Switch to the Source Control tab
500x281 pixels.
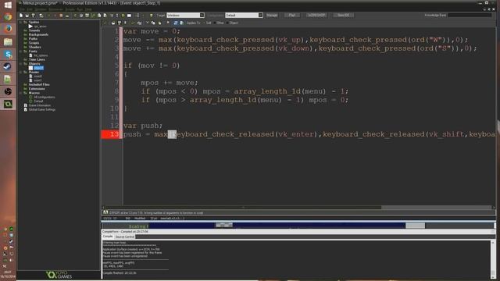click(125, 237)
